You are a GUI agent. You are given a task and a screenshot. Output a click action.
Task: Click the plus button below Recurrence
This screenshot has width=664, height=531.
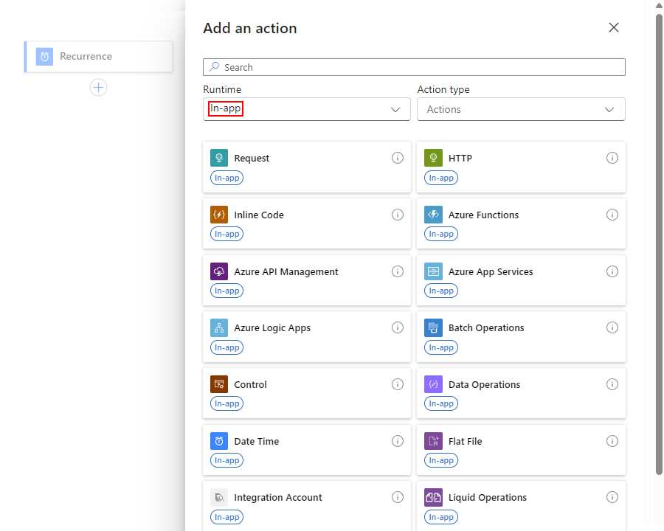[x=98, y=87]
